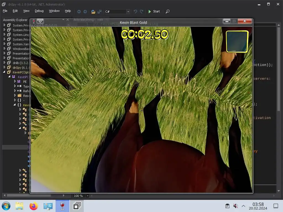Select the KevinPCOptimizer assembly icon
This screenshot has width=283, height=212.
pos(9,72)
